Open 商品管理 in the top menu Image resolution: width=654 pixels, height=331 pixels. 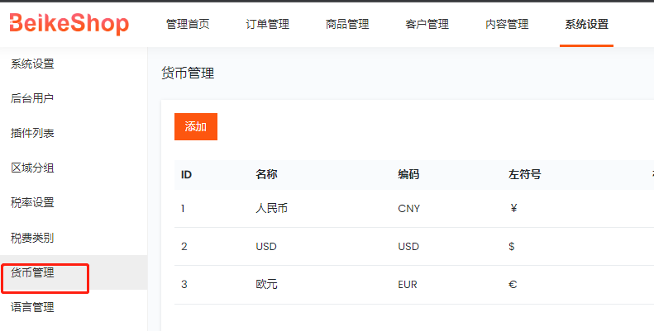point(347,24)
